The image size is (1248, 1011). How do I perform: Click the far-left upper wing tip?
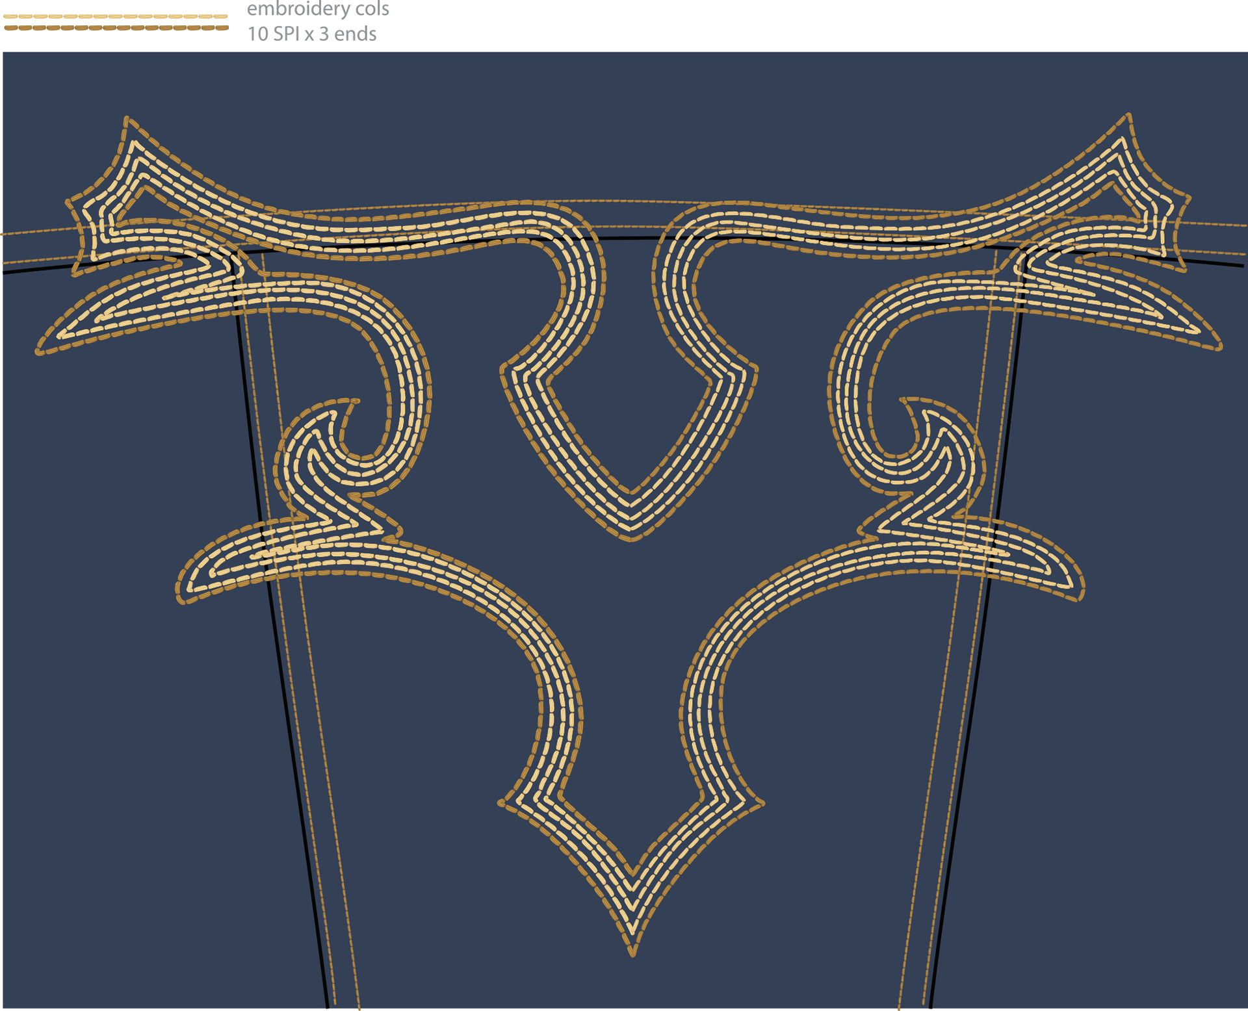pyautogui.click(x=40, y=351)
